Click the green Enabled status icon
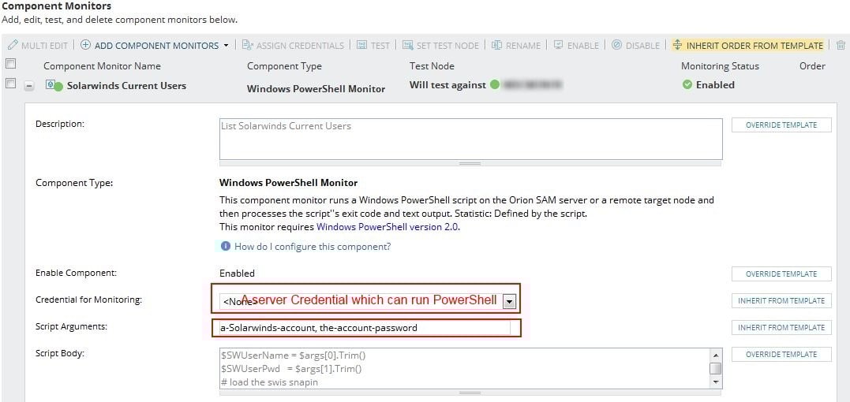 pos(687,85)
